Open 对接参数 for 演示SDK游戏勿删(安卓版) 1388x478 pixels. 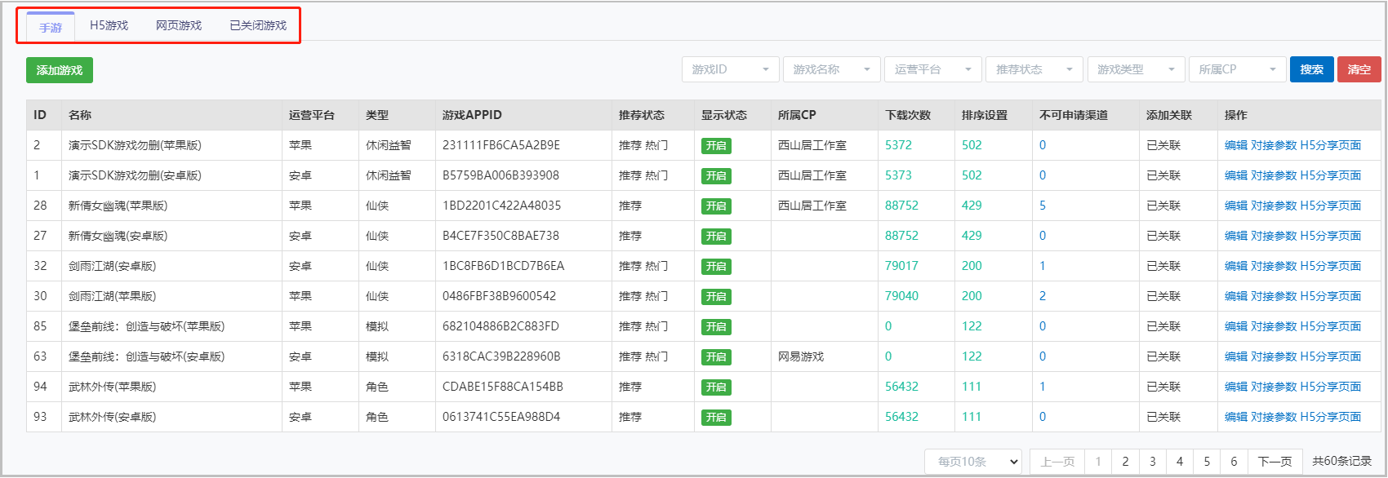1274,175
